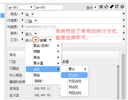Click the 中心城店 row
Viewport: 128px width, 100px height.
point(16,75)
